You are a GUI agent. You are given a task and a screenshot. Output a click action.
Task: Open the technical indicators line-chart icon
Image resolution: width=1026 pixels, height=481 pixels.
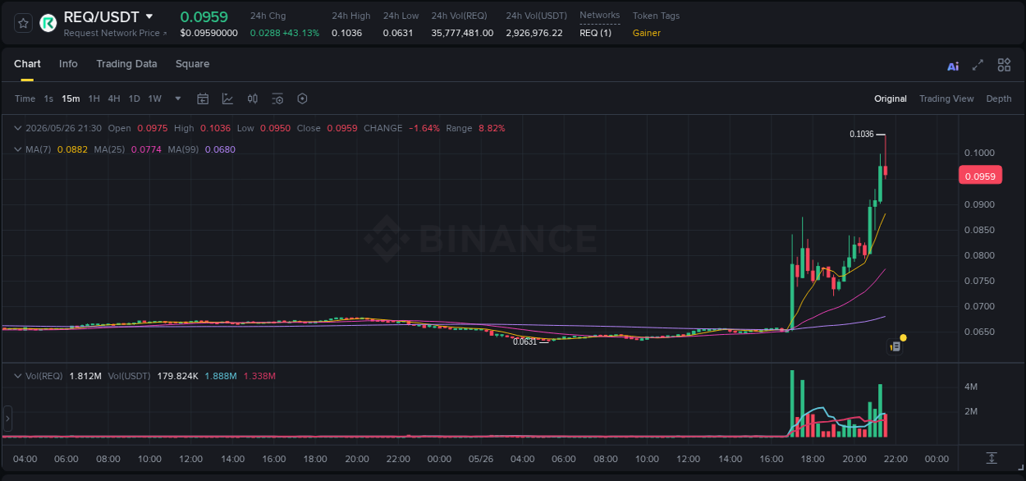point(227,98)
